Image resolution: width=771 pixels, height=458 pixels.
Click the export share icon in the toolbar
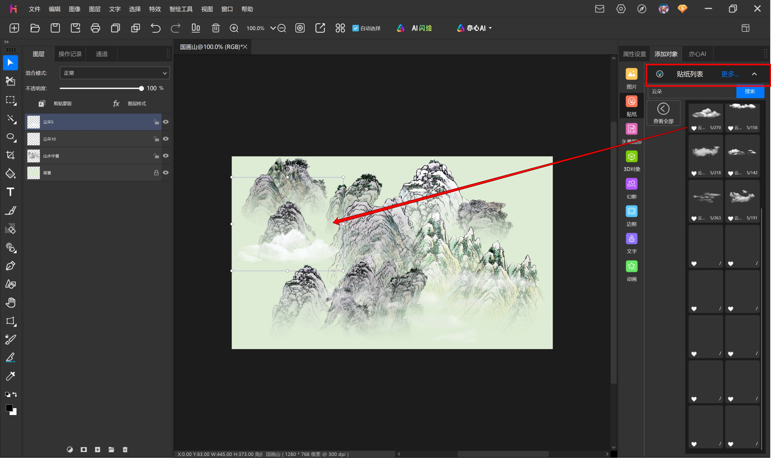pyautogui.click(x=320, y=28)
